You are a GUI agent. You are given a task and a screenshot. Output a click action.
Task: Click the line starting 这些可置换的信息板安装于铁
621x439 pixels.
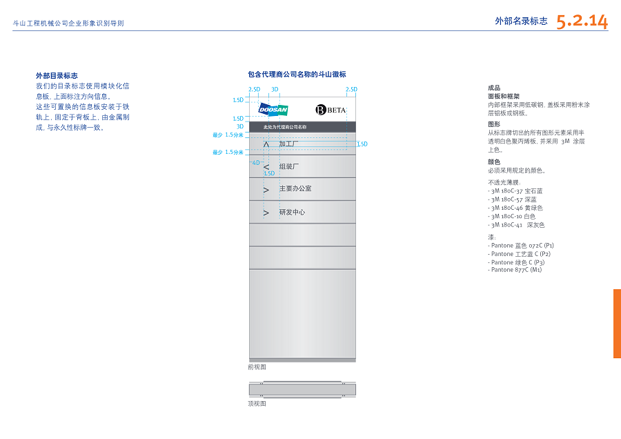point(82,106)
